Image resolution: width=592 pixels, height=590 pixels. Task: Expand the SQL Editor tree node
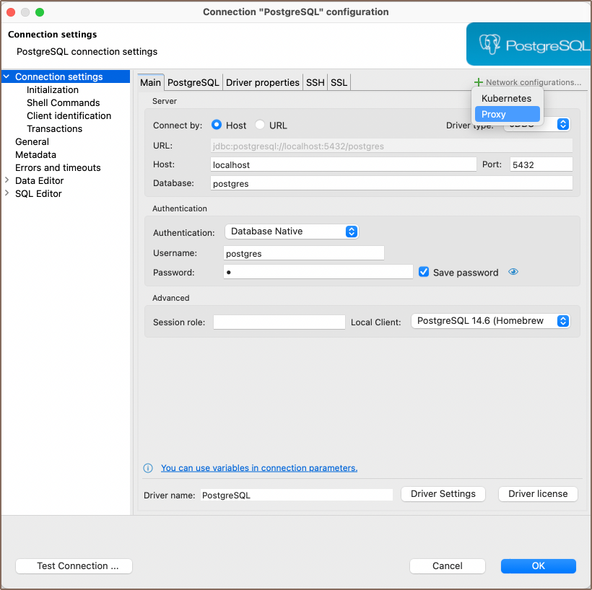7,193
